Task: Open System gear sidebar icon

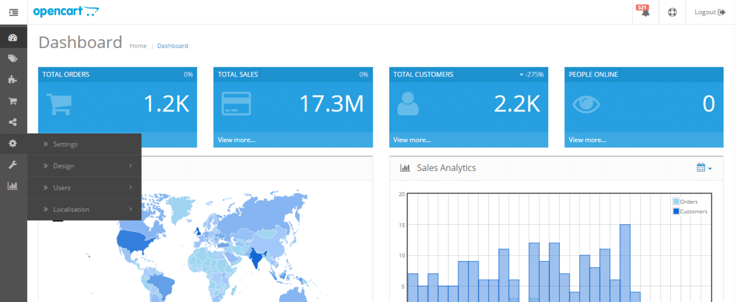Action: [13, 144]
